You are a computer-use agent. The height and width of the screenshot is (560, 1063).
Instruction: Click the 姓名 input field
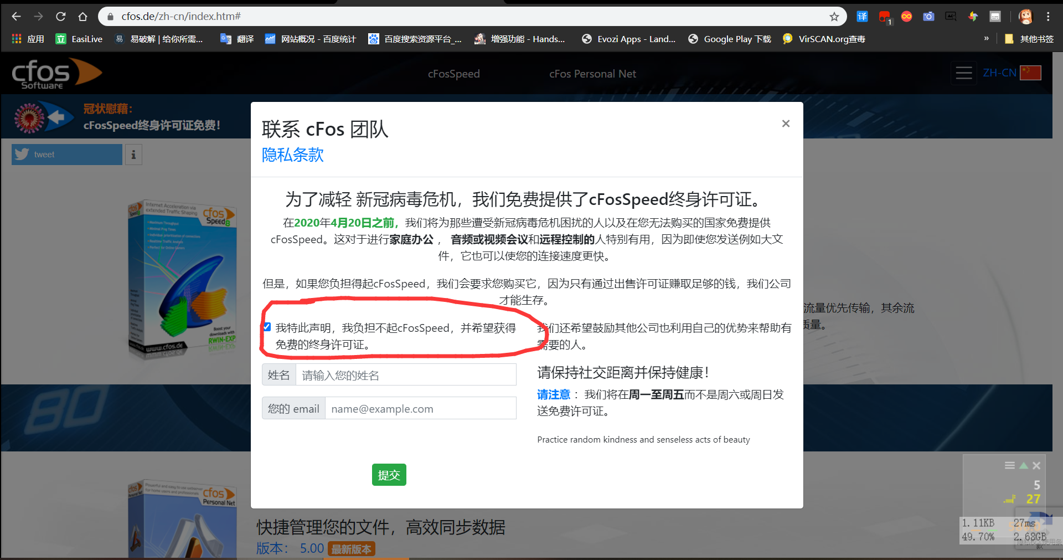[406, 375]
